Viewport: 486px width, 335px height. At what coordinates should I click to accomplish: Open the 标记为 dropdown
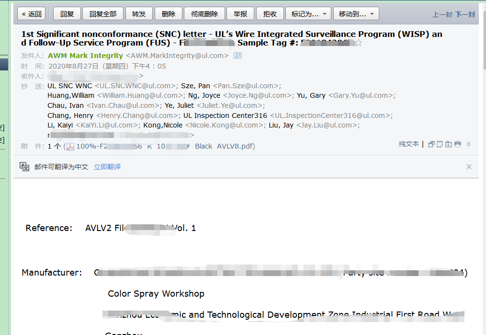[x=308, y=14]
